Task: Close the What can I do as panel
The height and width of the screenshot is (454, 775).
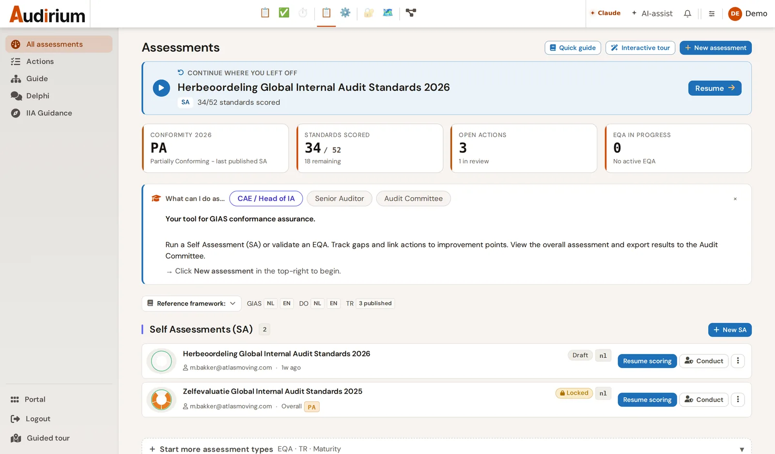Action: click(735, 199)
